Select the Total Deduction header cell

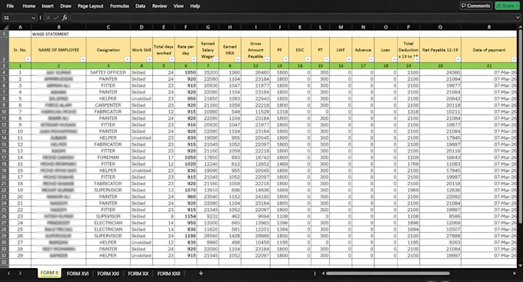coord(408,50)
